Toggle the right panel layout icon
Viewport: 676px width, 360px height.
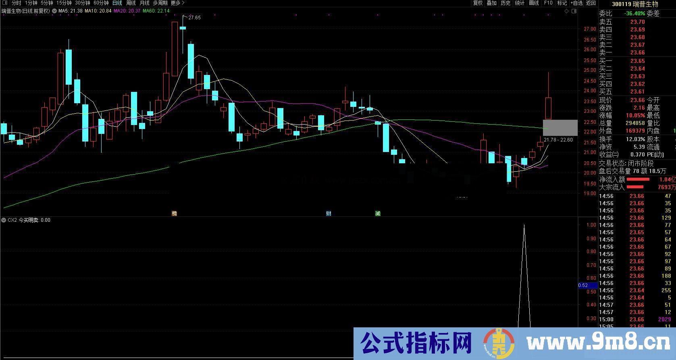(x=574, y=11)
